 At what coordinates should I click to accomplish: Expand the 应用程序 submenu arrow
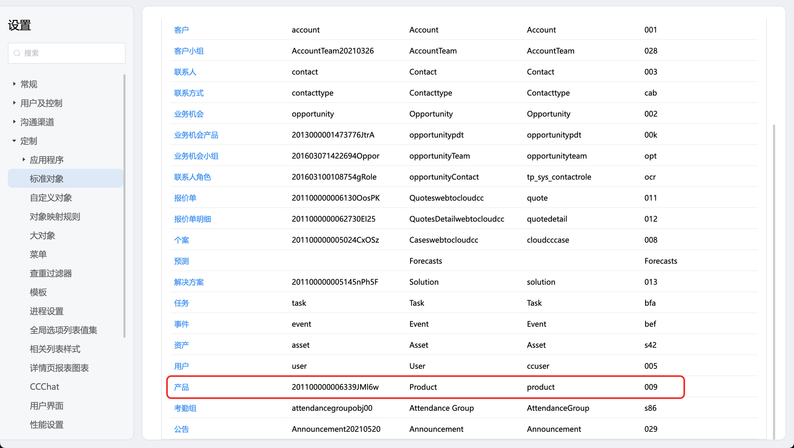click(24, 160)
